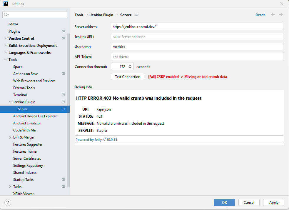Screen dimensions: 289x210
Task: Focus the settings search field
Action: click(35, 15)
